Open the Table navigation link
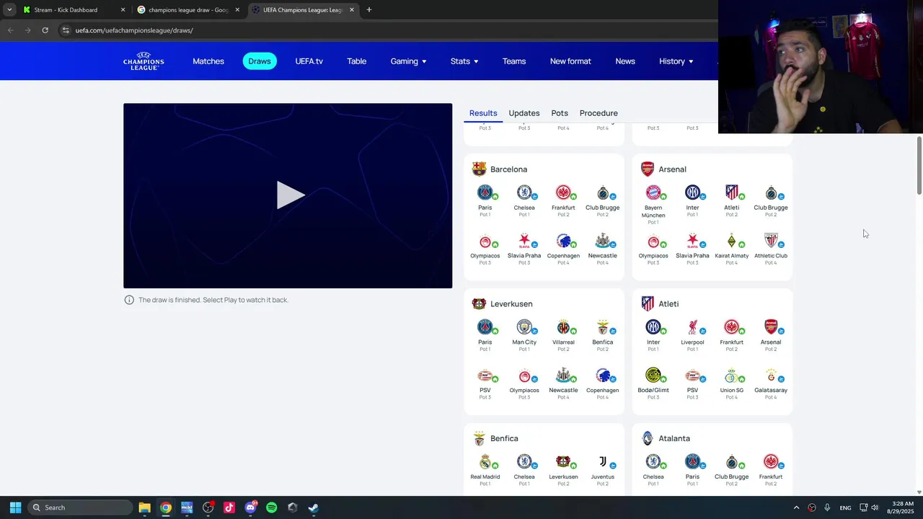 [357, 61]
